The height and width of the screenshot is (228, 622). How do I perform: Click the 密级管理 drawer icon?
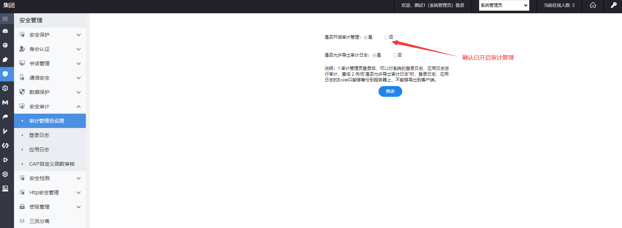tap(22, 206)
